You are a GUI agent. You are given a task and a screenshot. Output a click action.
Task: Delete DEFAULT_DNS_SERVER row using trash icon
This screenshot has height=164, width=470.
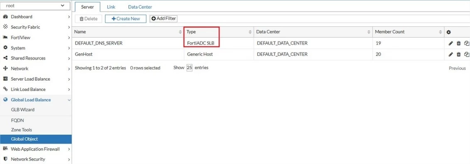coord(459,43)
